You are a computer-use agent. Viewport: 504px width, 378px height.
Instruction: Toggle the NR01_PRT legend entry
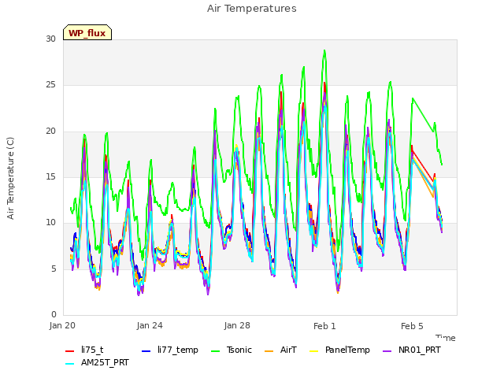coord(411,350)
